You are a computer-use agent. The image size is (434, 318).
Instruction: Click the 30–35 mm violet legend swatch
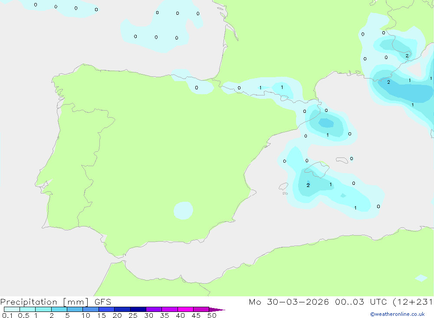[x=154, y=309]
